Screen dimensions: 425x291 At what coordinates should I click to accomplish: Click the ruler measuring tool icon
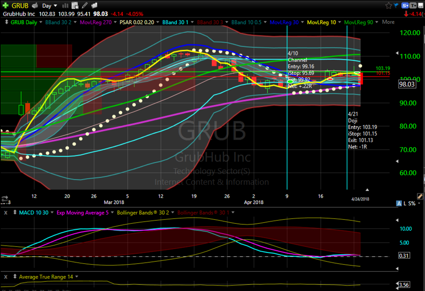point(420,196)
